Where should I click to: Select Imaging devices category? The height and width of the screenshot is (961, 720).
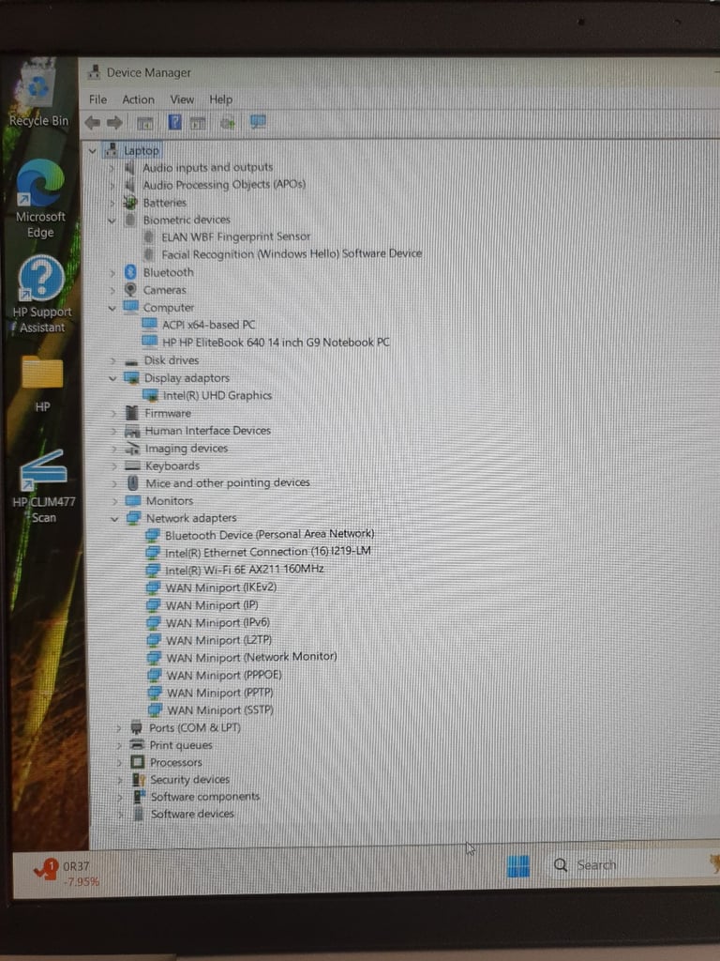(187, 449)
